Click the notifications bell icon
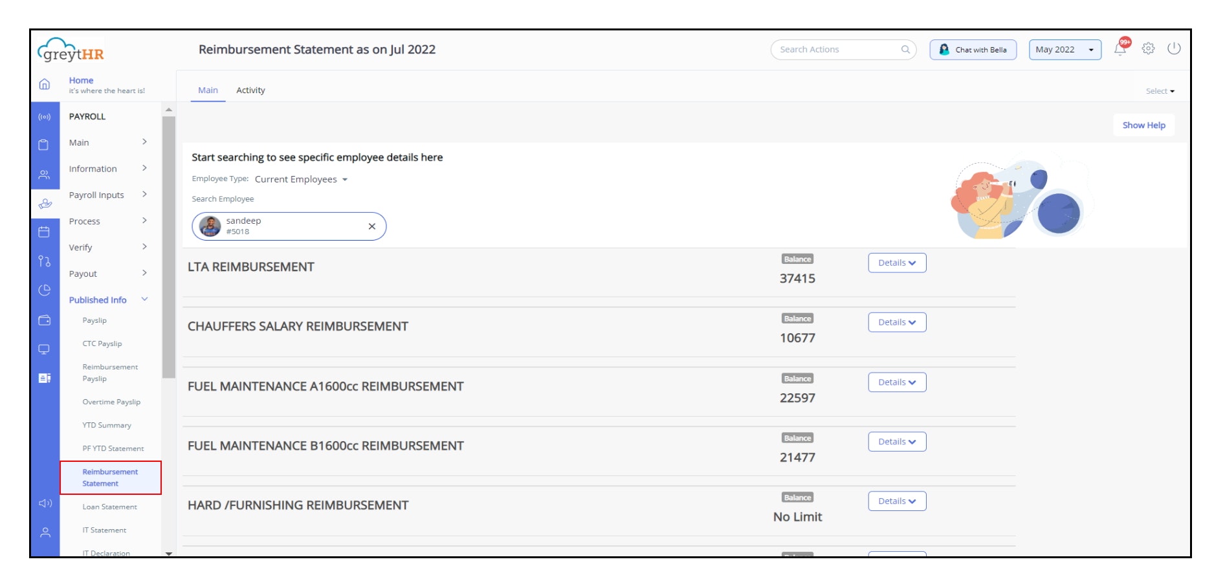This screenshot has height=588, width=1225. (1120, 49)
